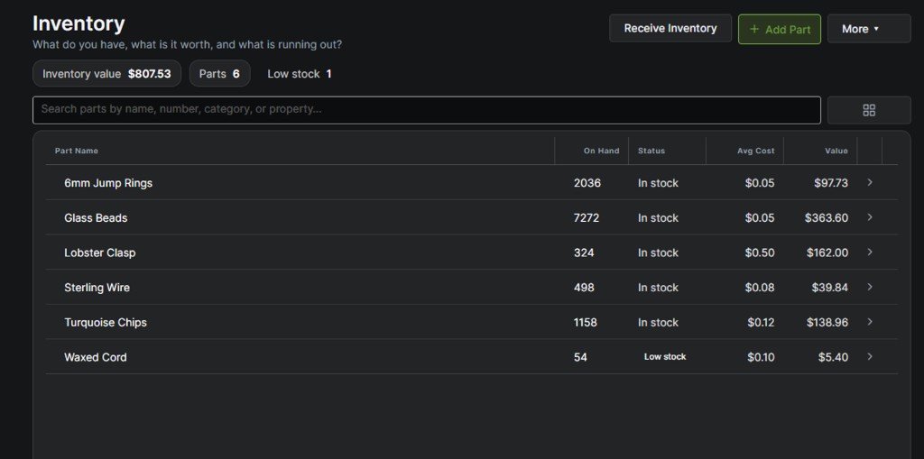
Task: Click the 54 on-hand quantity
Action: pos(580,357)
